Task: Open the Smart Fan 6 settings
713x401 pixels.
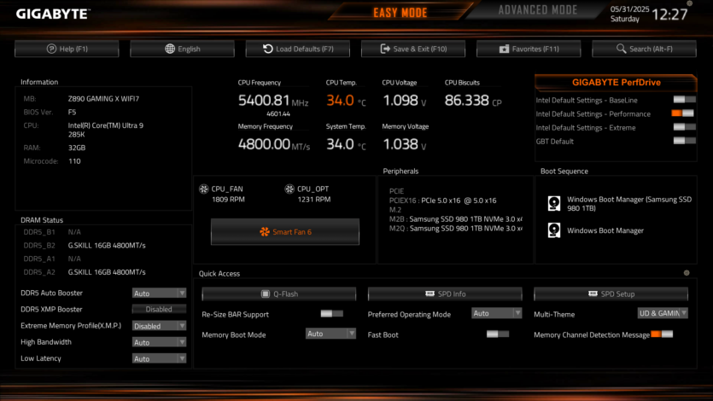Action: [285, 231]
